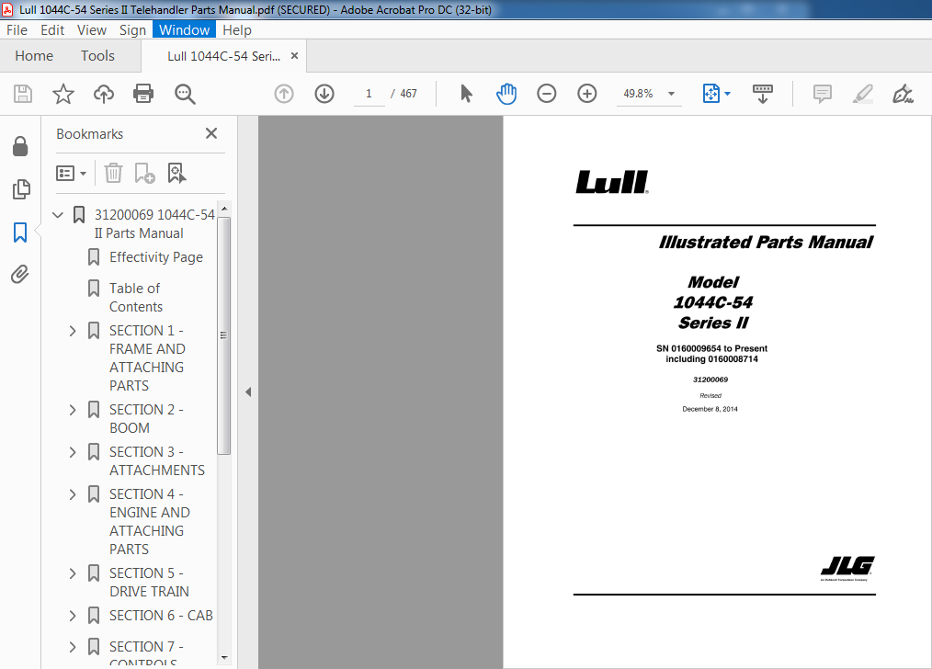The height and width of the screenshot is (669, 932).
Task: Open the zoom level dropdown arrow
Action: [x=671, y=94]
